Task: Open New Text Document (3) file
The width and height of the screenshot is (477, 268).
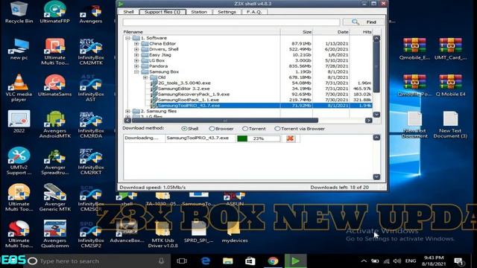Action: point(450,125)
